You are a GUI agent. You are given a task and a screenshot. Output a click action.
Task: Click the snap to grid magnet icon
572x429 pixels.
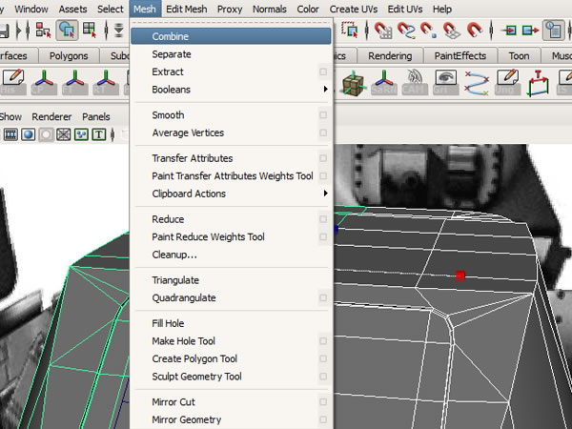[382, 31]
